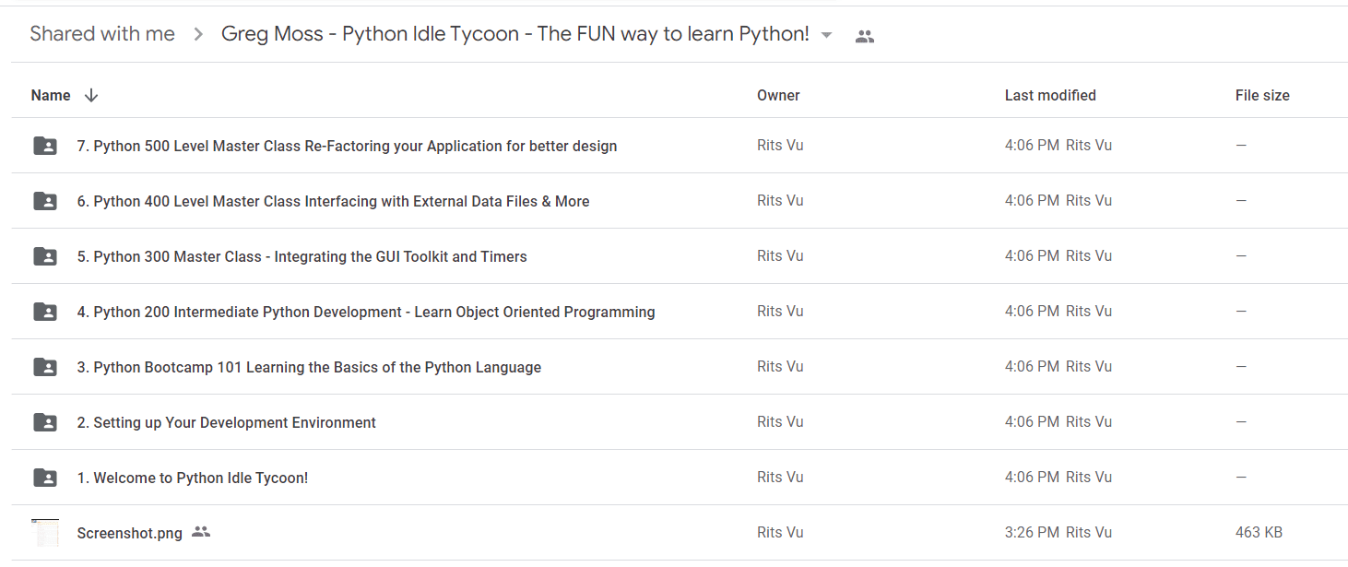The height and width of the screenshot is (567, 1348).
Task: Select folder 7. Python 500 Level Master Class
Action: [x=347, y=146]
